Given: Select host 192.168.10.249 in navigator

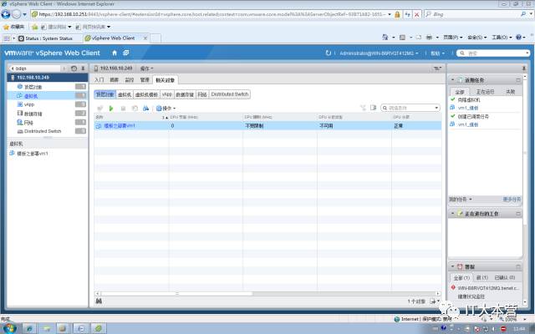Looking at the screenshot, I should 48,78.
